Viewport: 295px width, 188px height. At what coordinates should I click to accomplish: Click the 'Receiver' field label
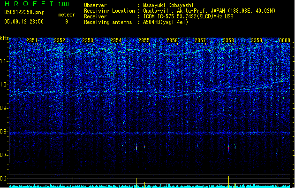tap(95, 16)
